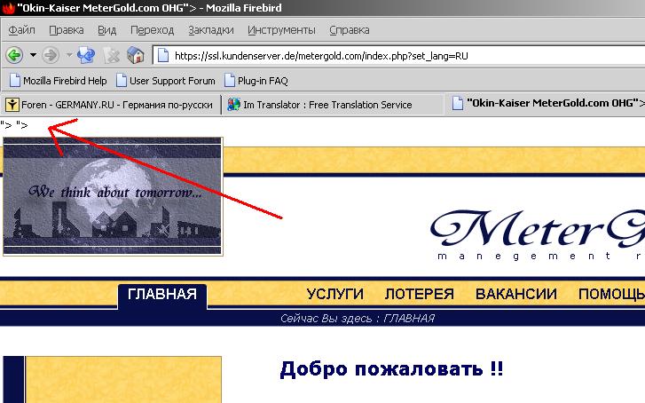Open the User Support Forum bookmark

pos(166,81)
